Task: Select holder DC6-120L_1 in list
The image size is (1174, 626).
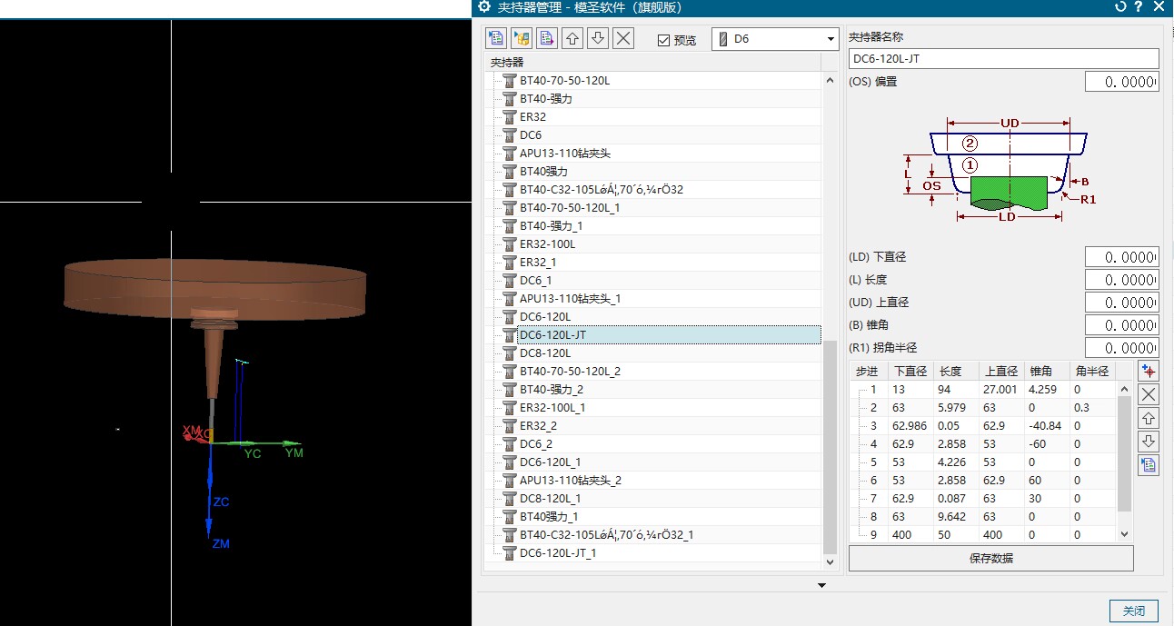Action: [x=550, y=462]
